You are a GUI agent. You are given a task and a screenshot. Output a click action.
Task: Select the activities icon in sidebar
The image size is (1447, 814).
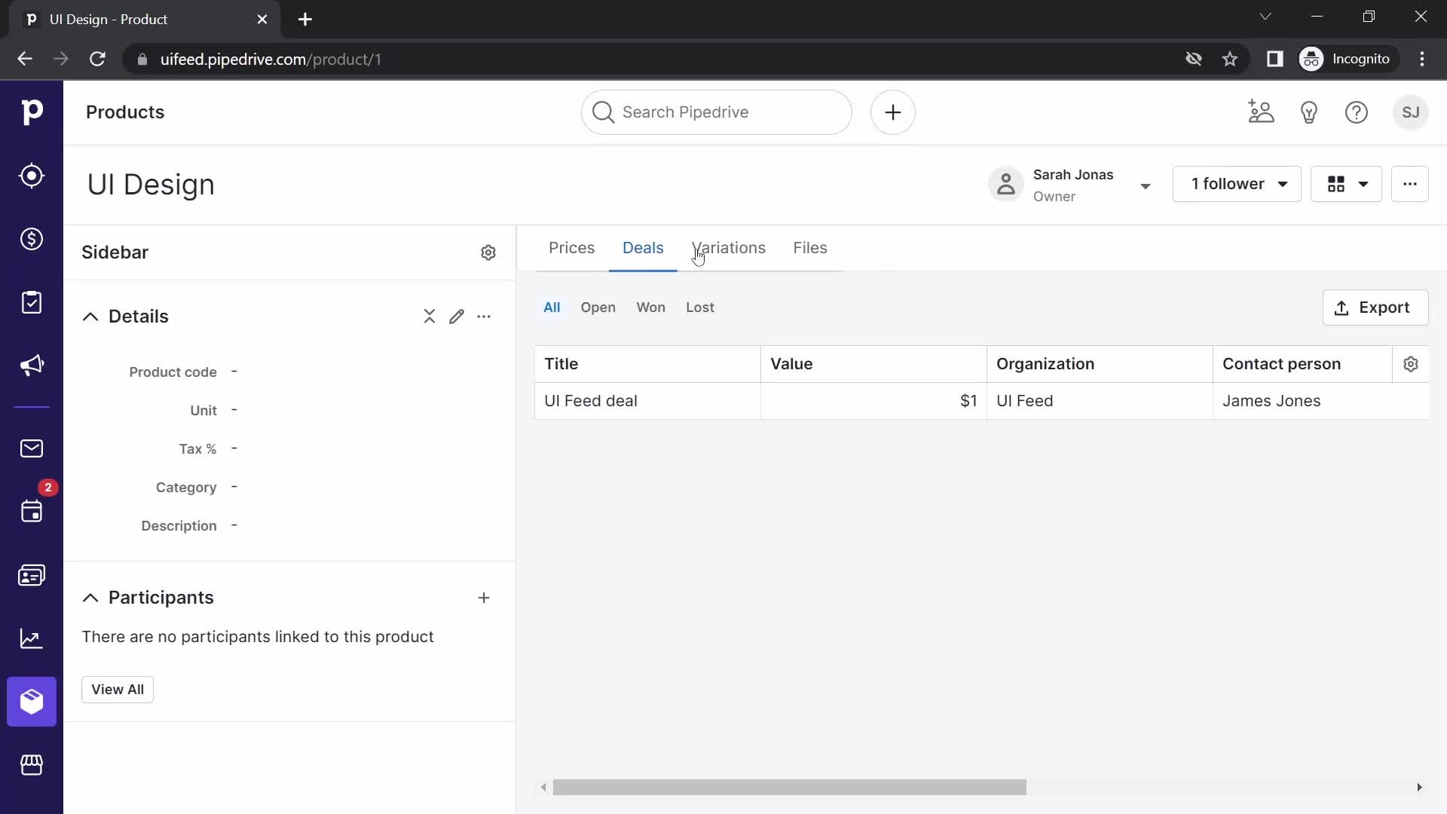[x=32, y=303]
